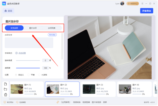Click the icon beside 应用推荐

tap(58, 102)
